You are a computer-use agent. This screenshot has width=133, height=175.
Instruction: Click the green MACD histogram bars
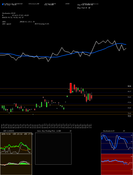pyautogui.click(x=23, y=164)
